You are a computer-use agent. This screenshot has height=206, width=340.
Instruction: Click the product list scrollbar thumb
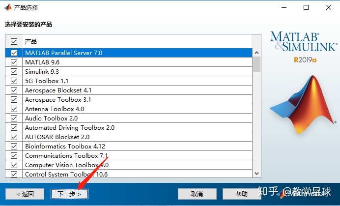tap(257, 64)
